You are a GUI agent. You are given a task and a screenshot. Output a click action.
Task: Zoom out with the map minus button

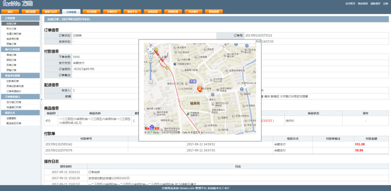tap(150, 82)
